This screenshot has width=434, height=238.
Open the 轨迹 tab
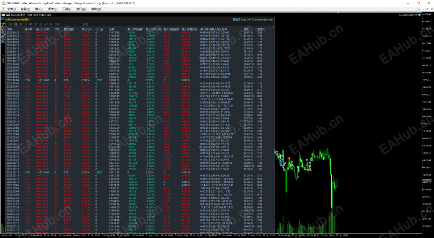click(x=85, y=24)
